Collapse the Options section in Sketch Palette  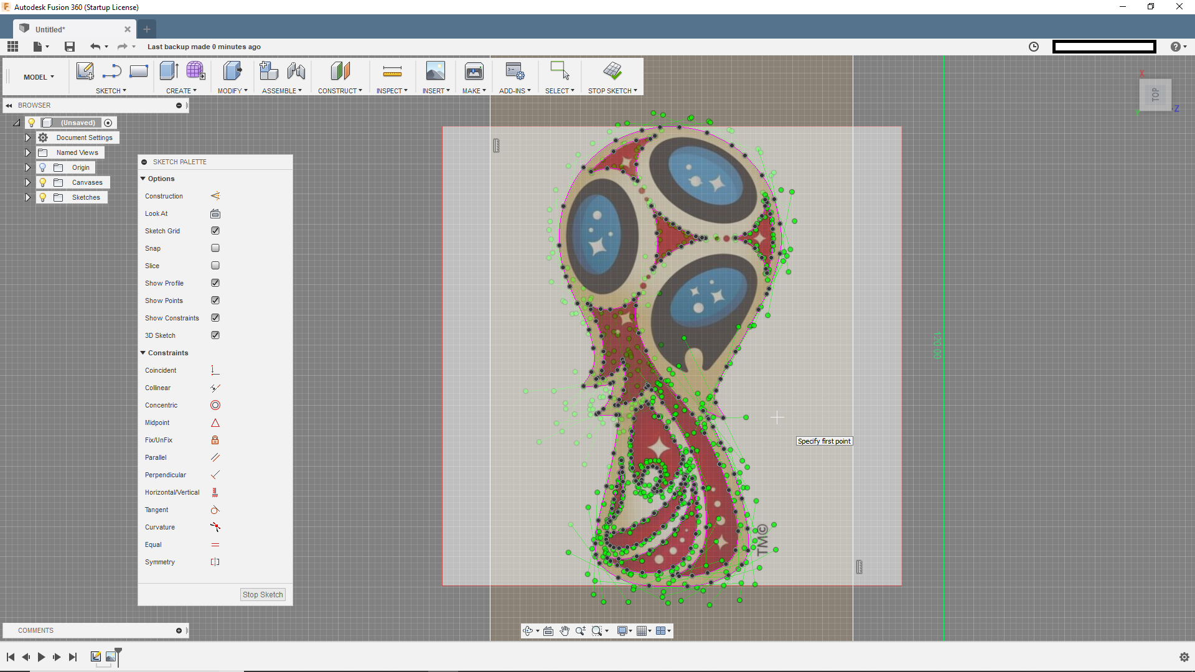pos(143,179)
